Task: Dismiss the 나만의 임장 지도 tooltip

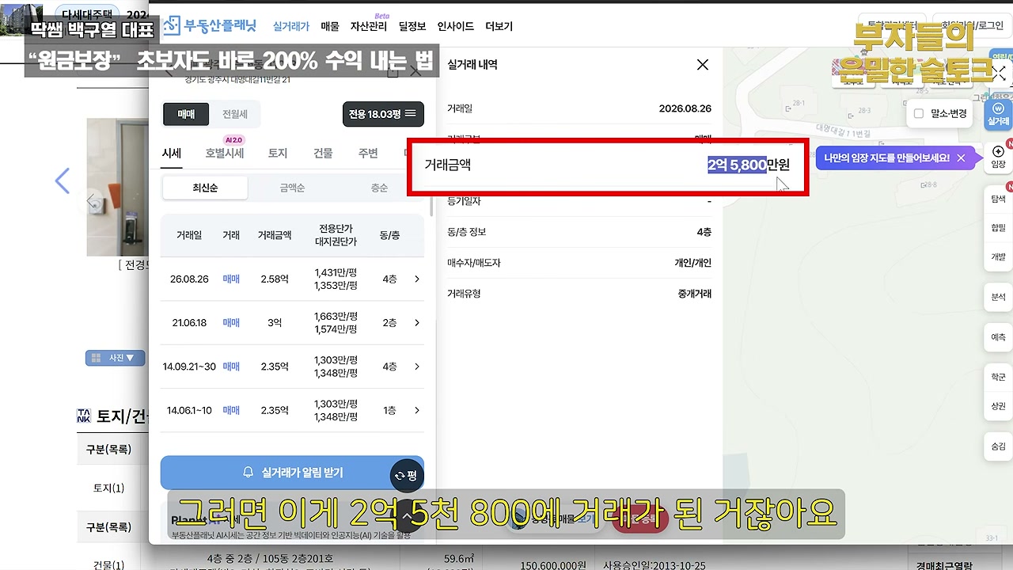Action: coord(961,158)
